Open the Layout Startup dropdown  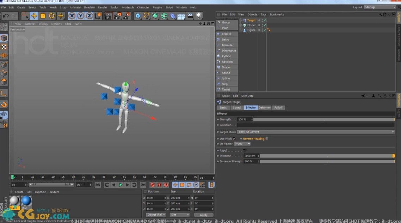click(380, 7)
